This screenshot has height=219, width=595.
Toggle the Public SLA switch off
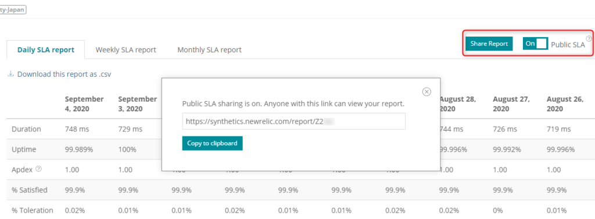[535, 44]
